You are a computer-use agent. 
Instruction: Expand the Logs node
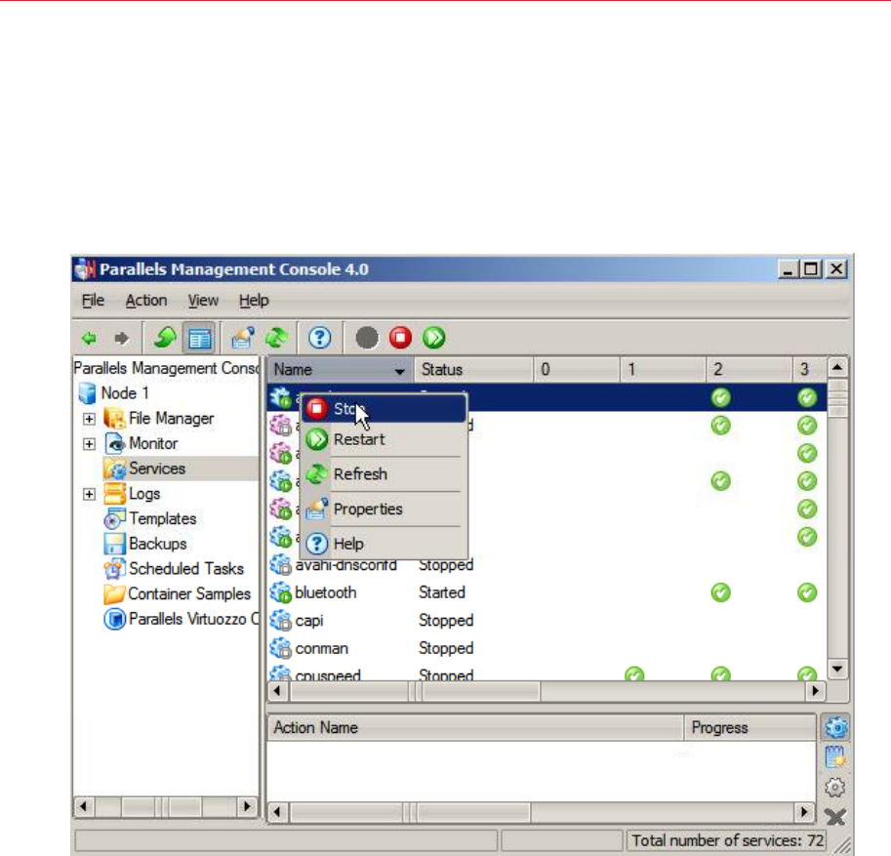[89, 494]
